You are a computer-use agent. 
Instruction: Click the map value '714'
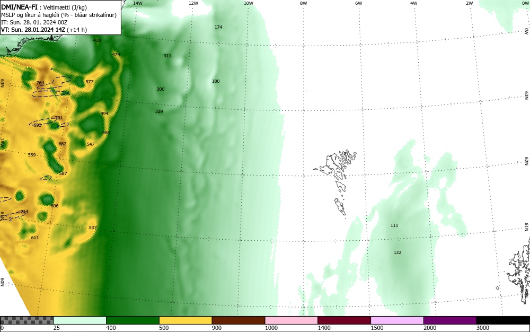(x=24, y=212)
